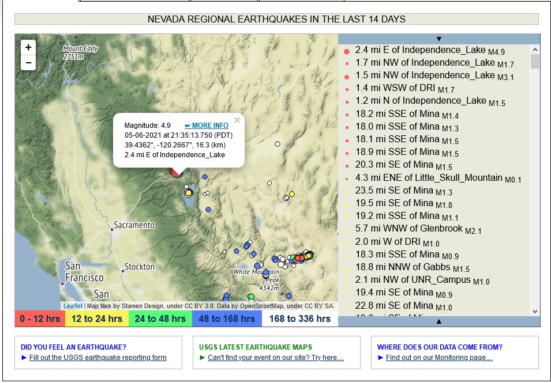Screen dimensions: 551x383
Task: Select 2.4 mi E of Independence_Lake M4.9
Action: [430, 51]
